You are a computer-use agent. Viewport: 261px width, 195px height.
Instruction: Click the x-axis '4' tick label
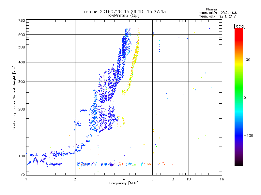pos(124,179)
